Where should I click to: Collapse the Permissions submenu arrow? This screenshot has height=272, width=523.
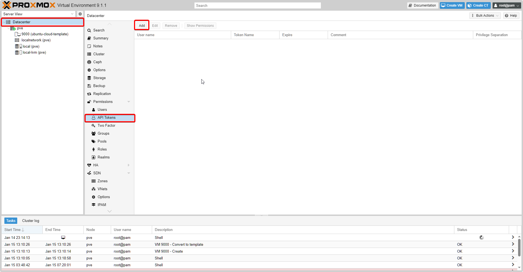[x=129, y=102]
